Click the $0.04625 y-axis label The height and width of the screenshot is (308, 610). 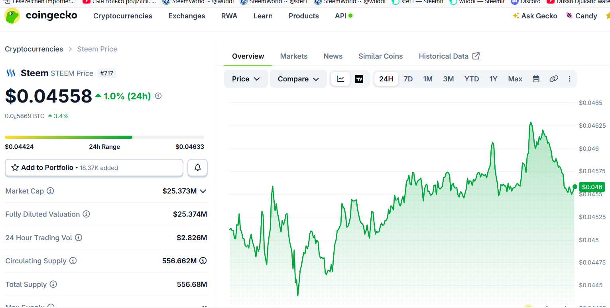coord(592,126)
